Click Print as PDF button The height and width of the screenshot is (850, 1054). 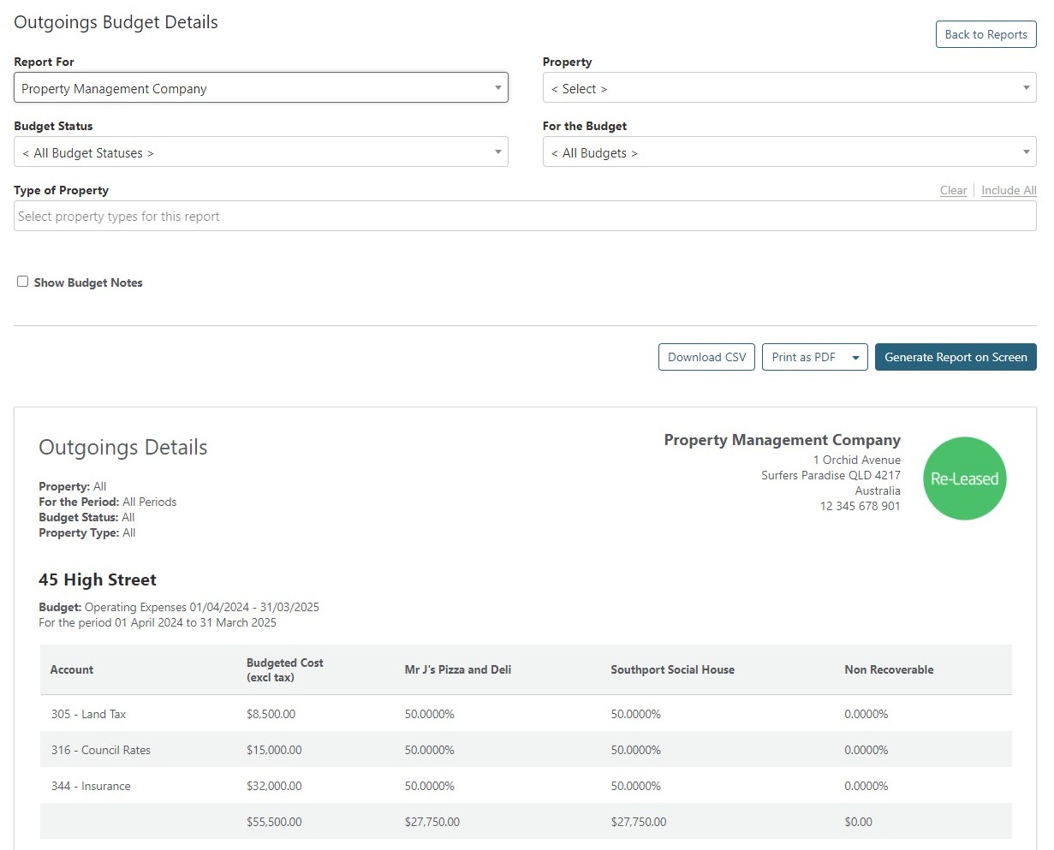803,357
